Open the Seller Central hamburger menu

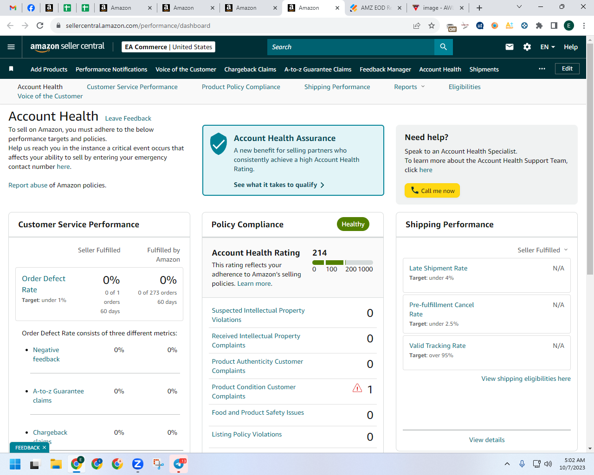point(11,47)
